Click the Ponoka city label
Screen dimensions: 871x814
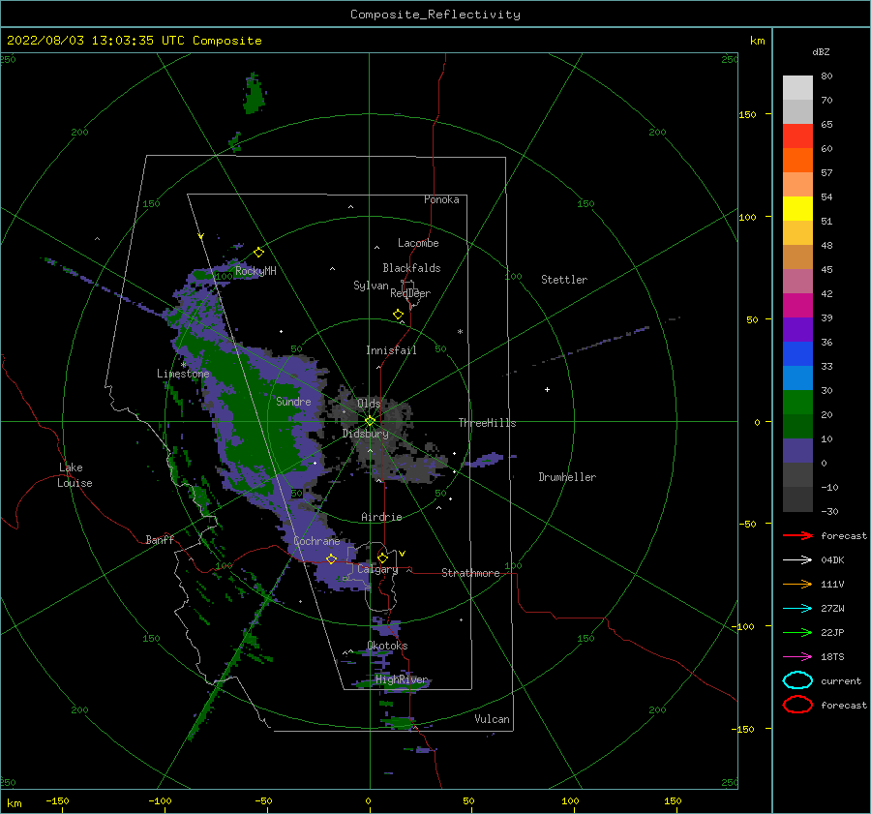[x=441, y=199]
